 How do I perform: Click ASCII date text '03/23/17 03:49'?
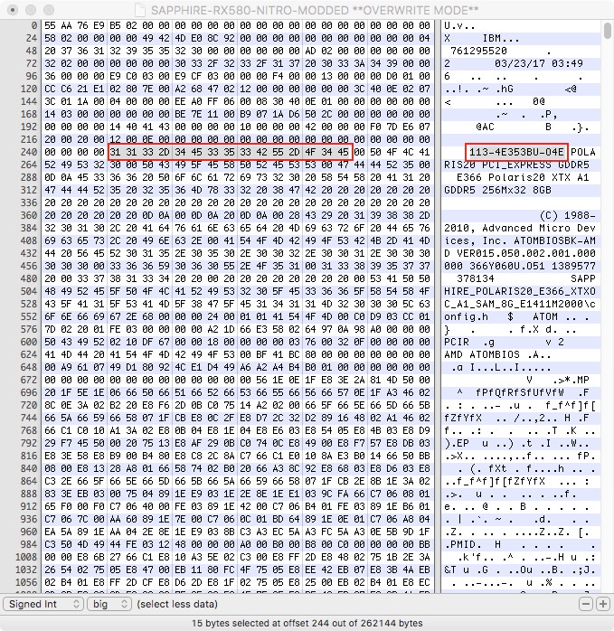tap(539, 63)
